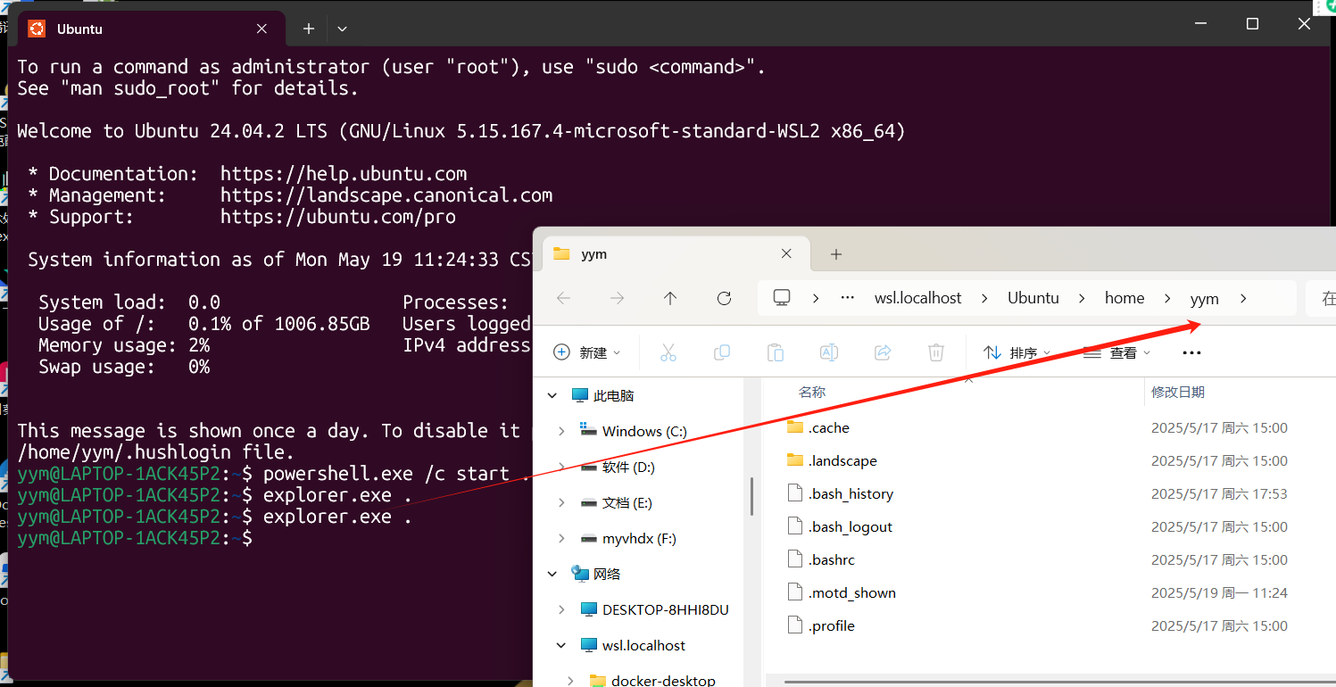This screenshot has height=687, width=1336.
Task: Click yym in the address breadcrumb
Action: click(1204, 299)
